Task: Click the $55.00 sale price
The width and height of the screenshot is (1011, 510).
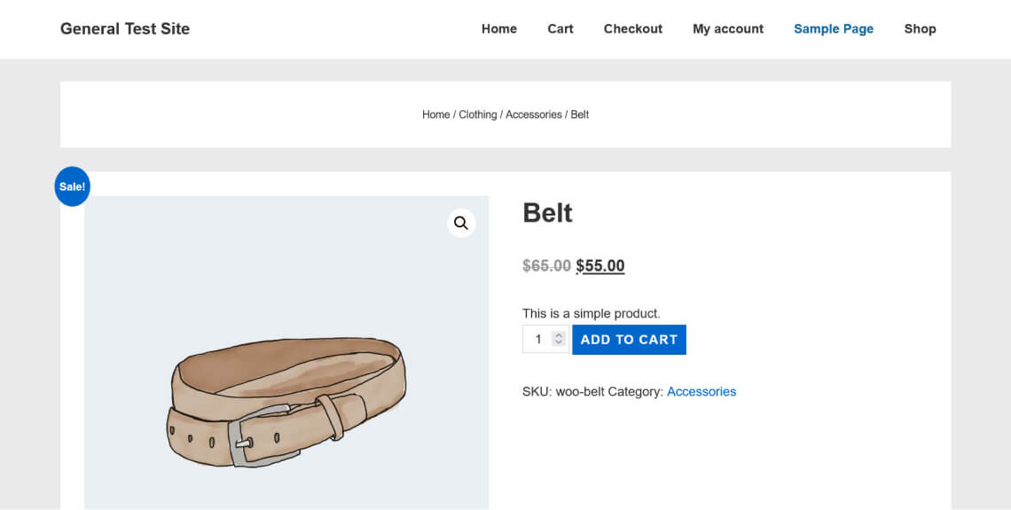Action: pos(600,265)
